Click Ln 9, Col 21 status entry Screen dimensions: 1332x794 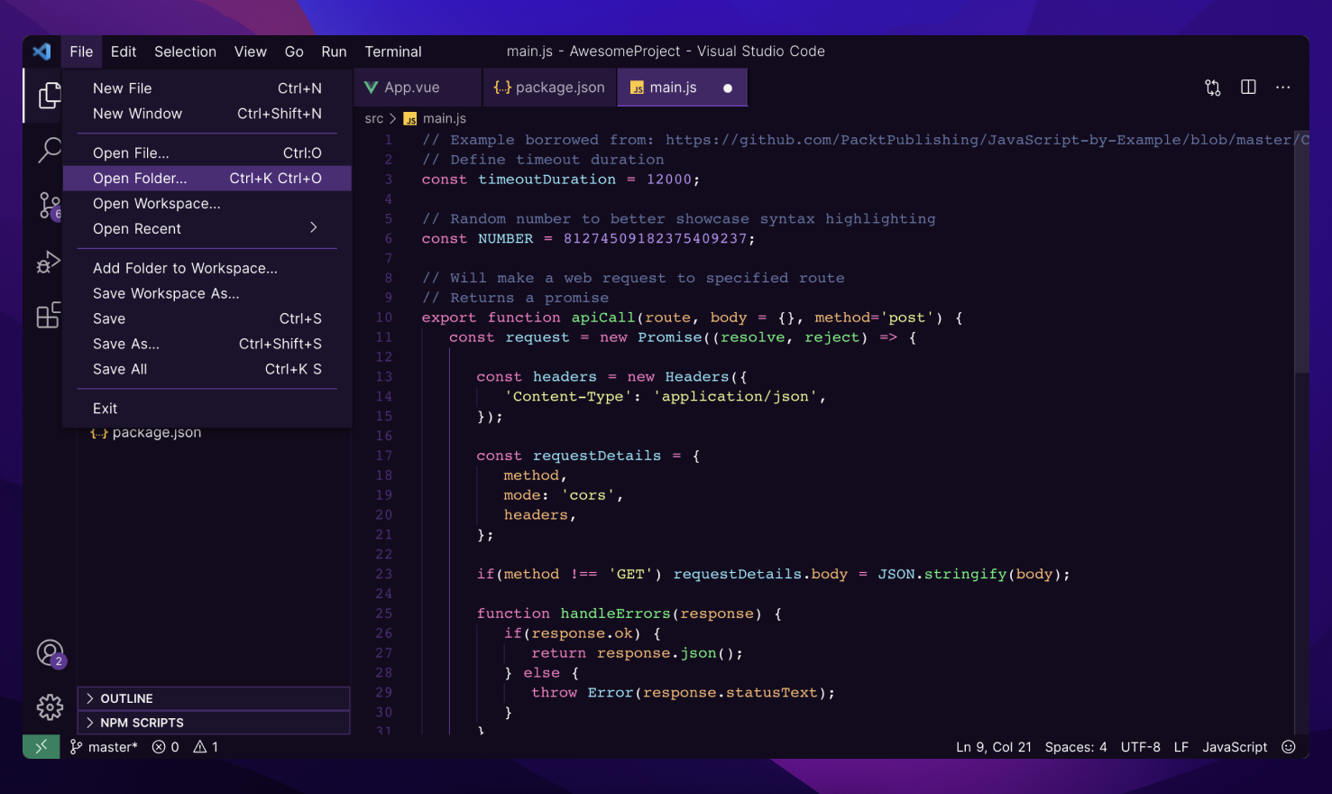click(993, 747)
